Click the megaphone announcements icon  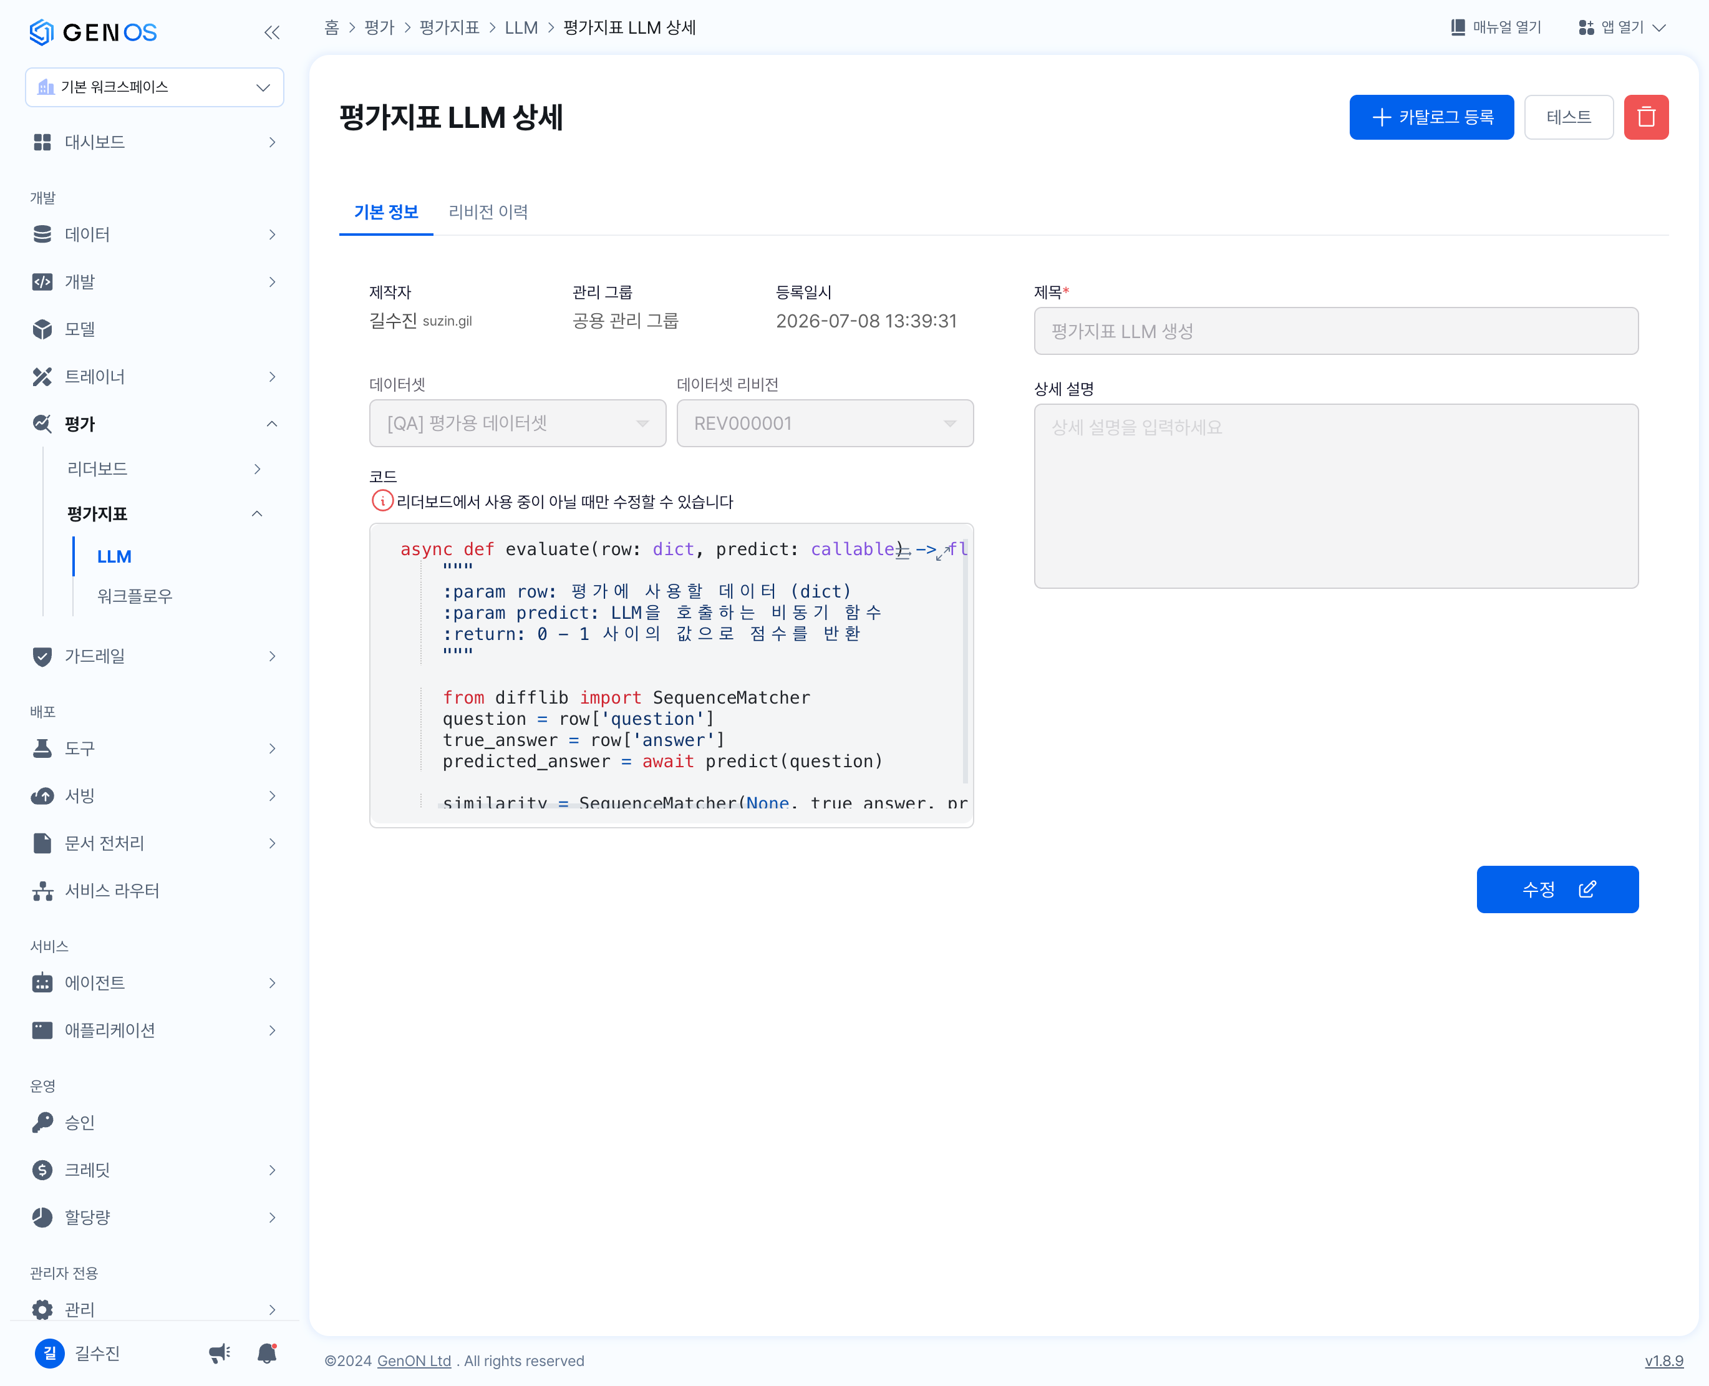click(220, 1352)
